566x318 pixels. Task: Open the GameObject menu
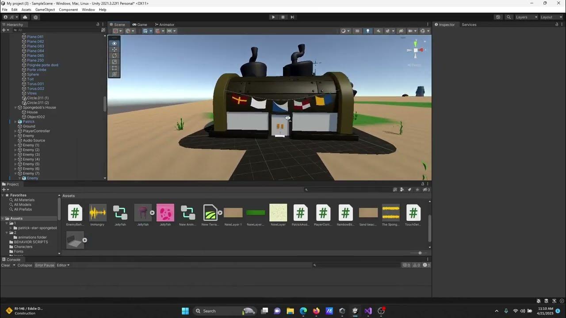pos(45,10)
